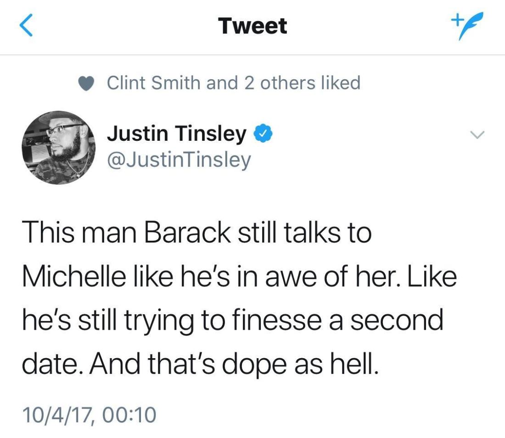Tap the Justin Tinsley display name
The width and height of the screenshot is (505, 438).
pyautogui.click(x=177, y=133)
